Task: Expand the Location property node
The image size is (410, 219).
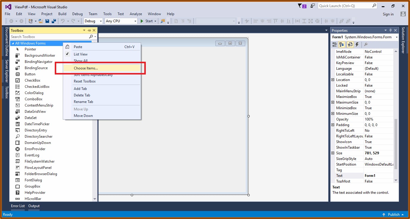Action: (333, 80)
